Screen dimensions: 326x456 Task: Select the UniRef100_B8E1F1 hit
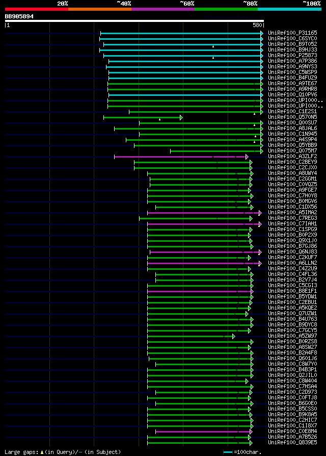click(x=292, y=291)
